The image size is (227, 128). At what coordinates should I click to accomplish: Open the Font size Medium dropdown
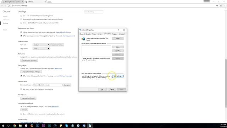41,45
